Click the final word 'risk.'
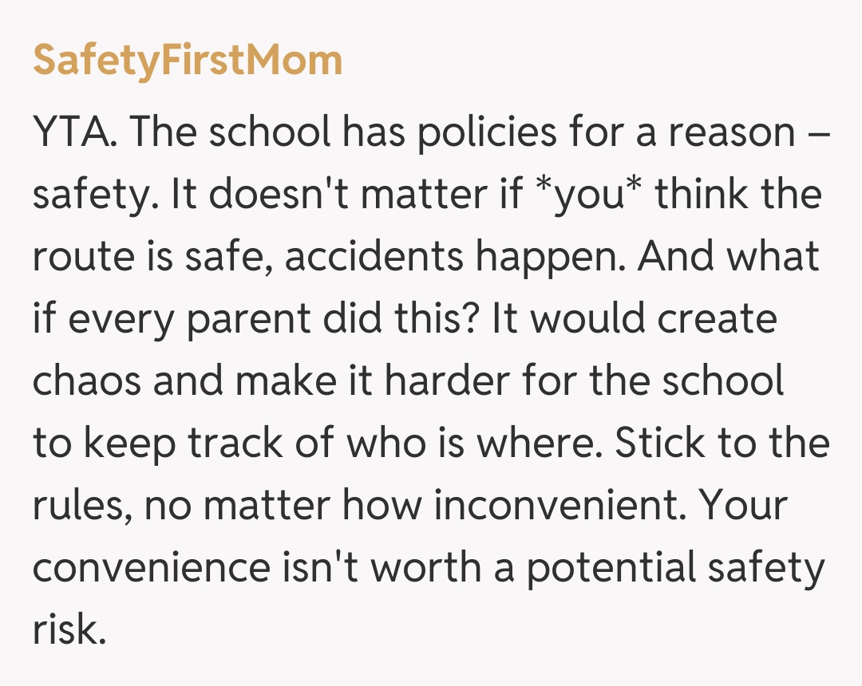Screen dimensions: 862x686 click(x=69, y=630)
